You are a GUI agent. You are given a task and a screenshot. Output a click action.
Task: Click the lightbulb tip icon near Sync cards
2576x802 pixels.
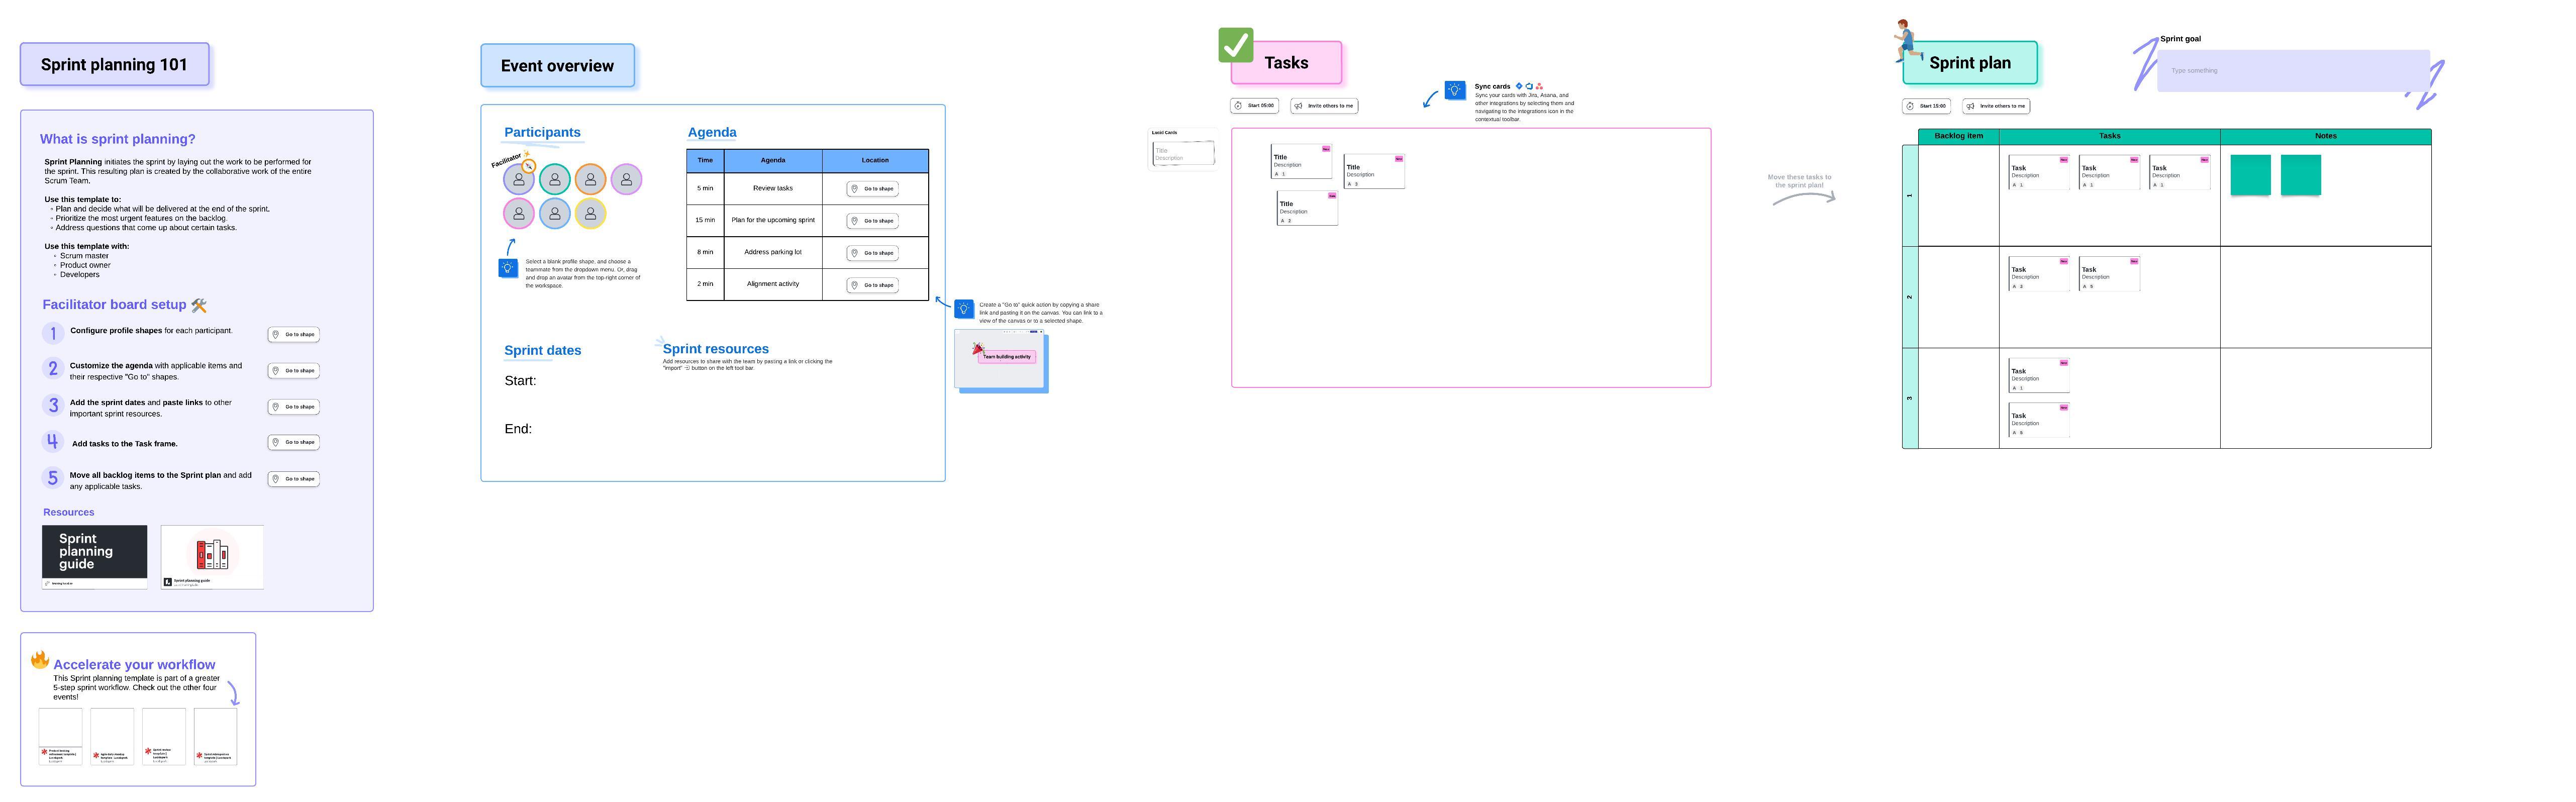pyautogui.click(x=1455, y=90)
